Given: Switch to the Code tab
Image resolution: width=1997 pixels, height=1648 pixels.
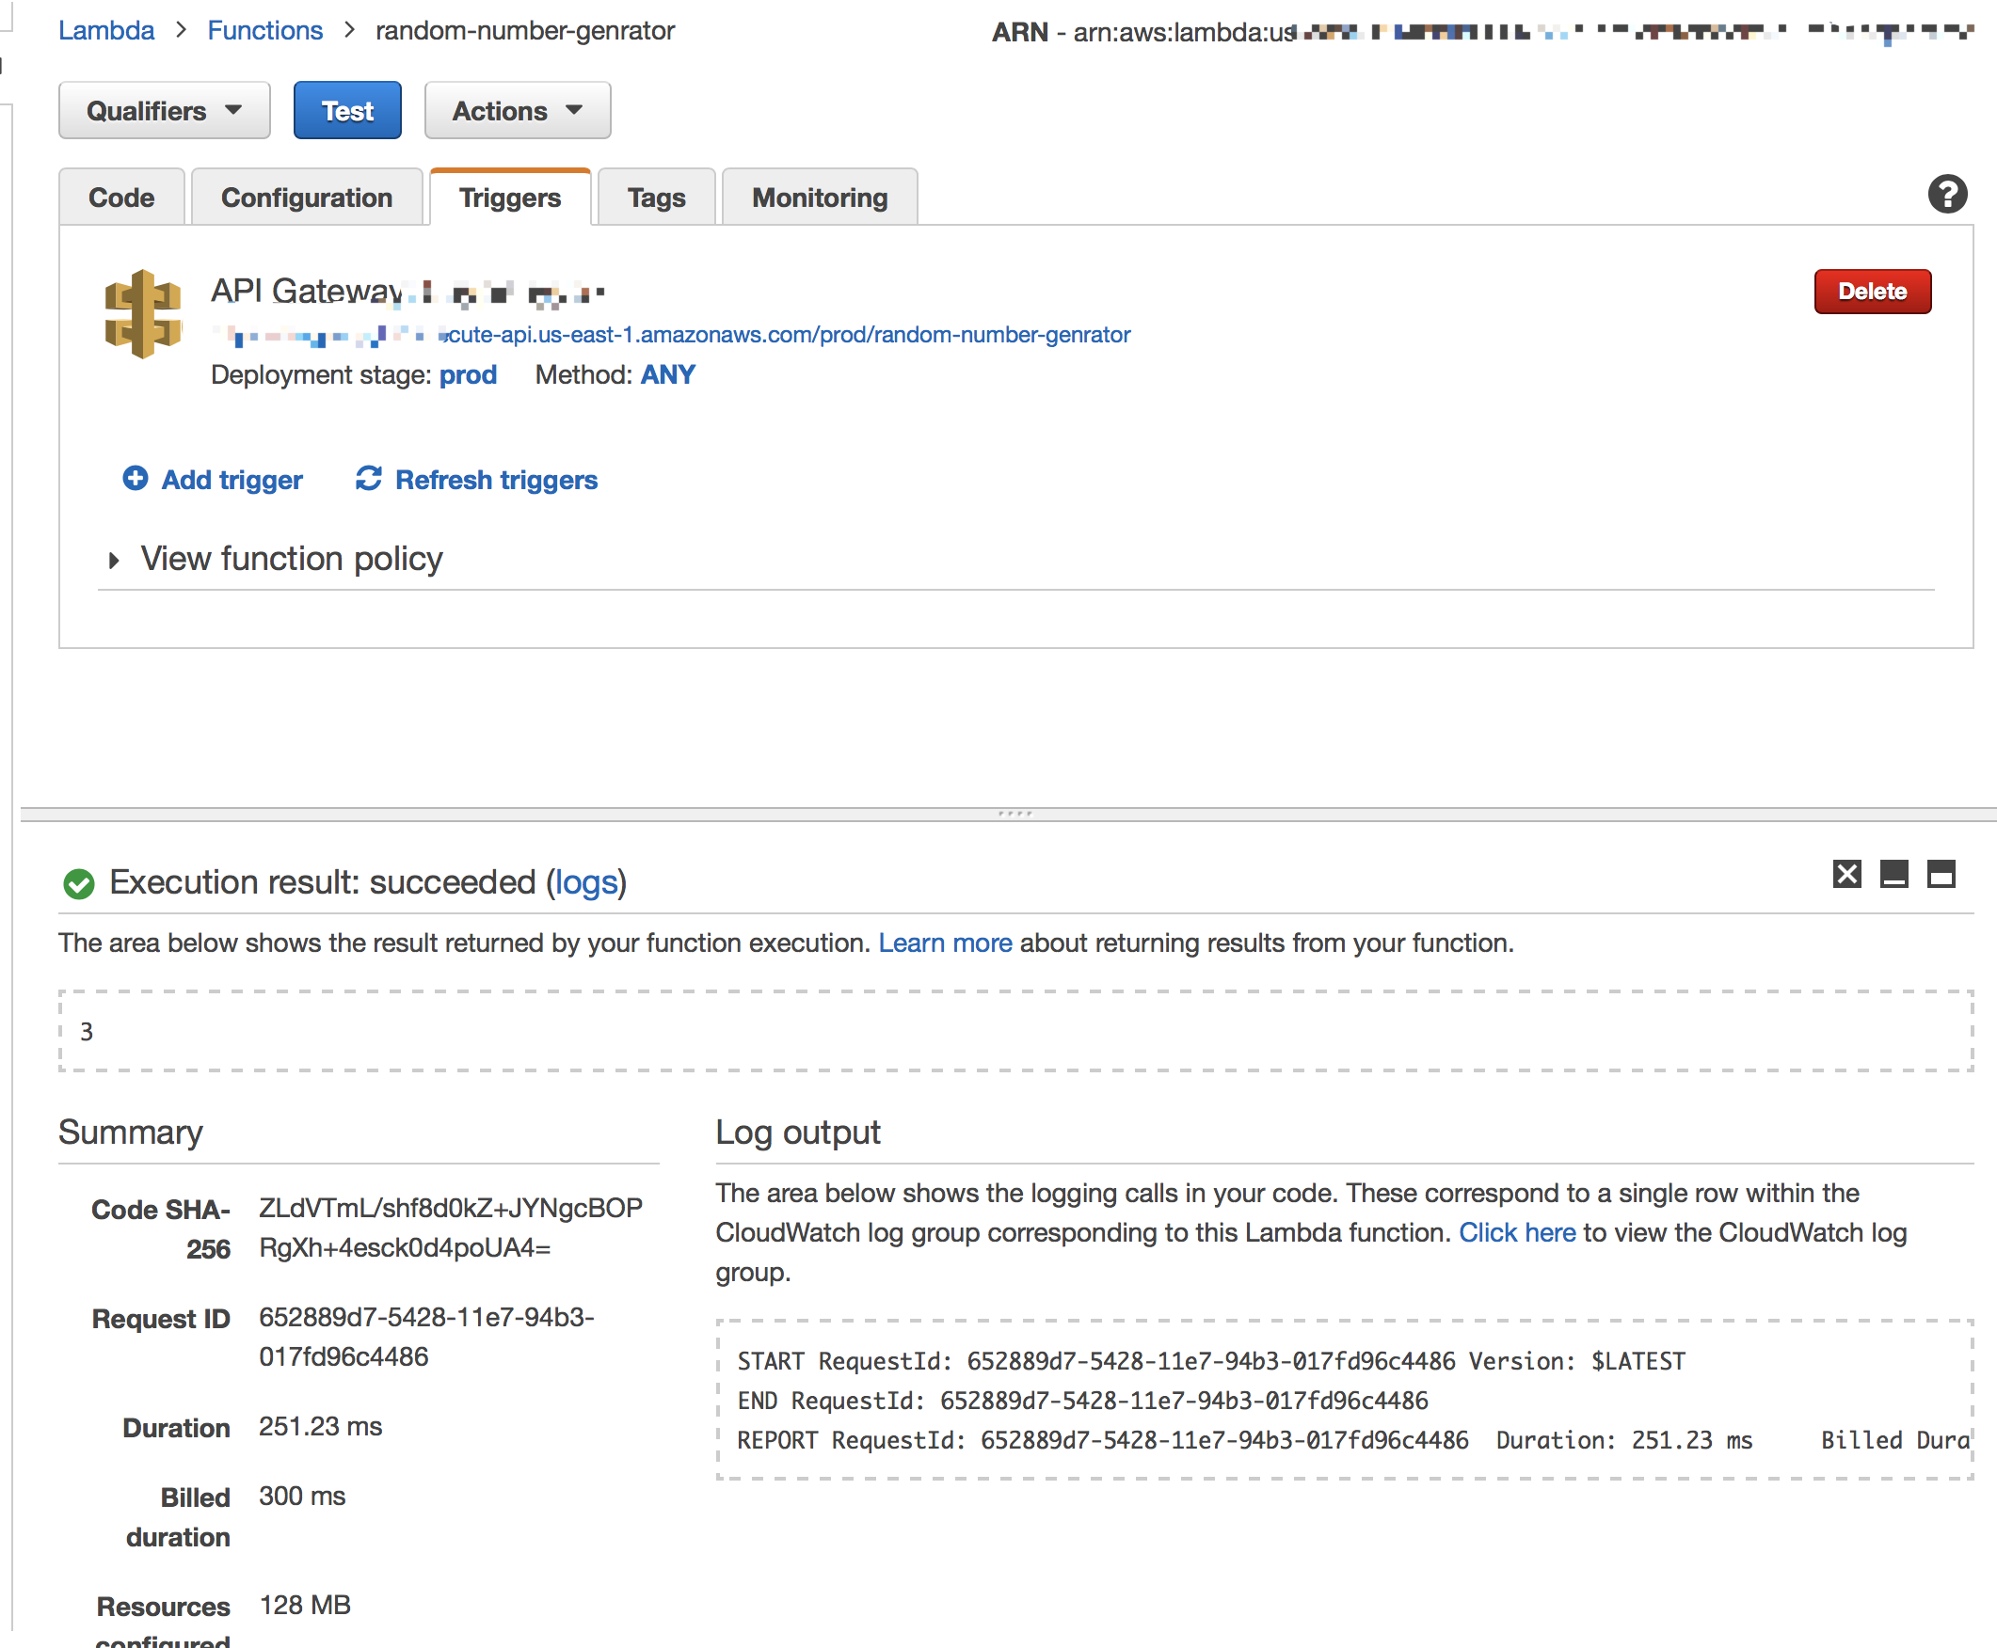Looking at the screenshot, I should pos(121,198).
